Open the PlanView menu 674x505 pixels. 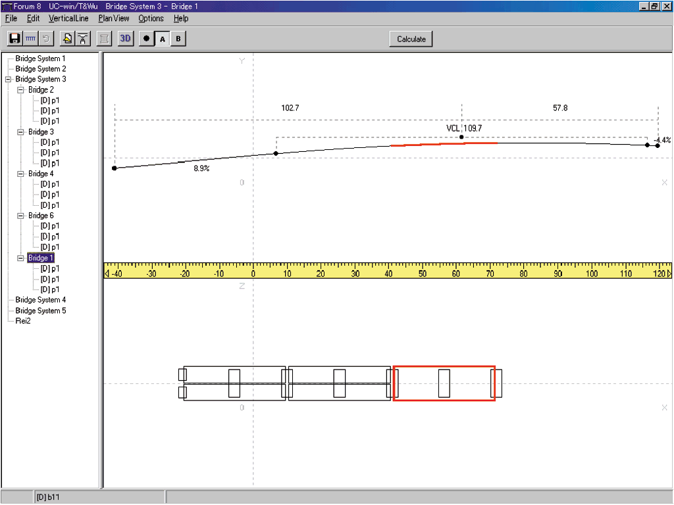pyautogui.click(x=113, y=18)
